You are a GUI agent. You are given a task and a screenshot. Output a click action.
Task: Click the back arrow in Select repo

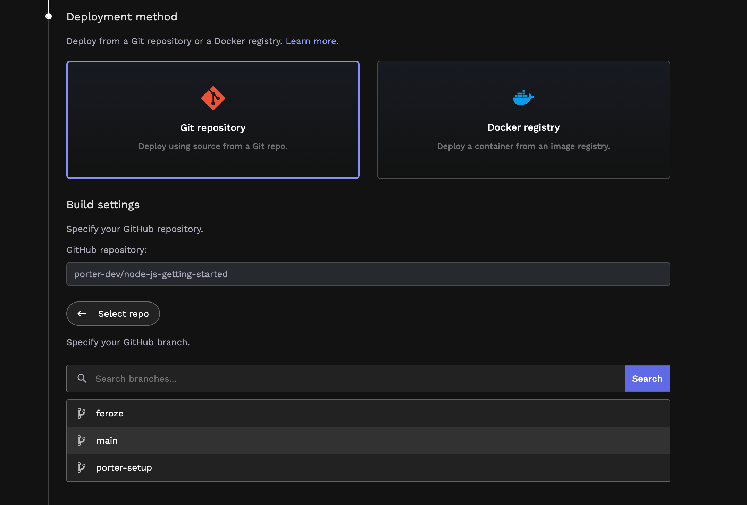[82, 314]
